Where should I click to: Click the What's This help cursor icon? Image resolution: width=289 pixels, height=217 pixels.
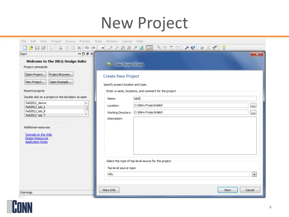(x=193, y=48)
